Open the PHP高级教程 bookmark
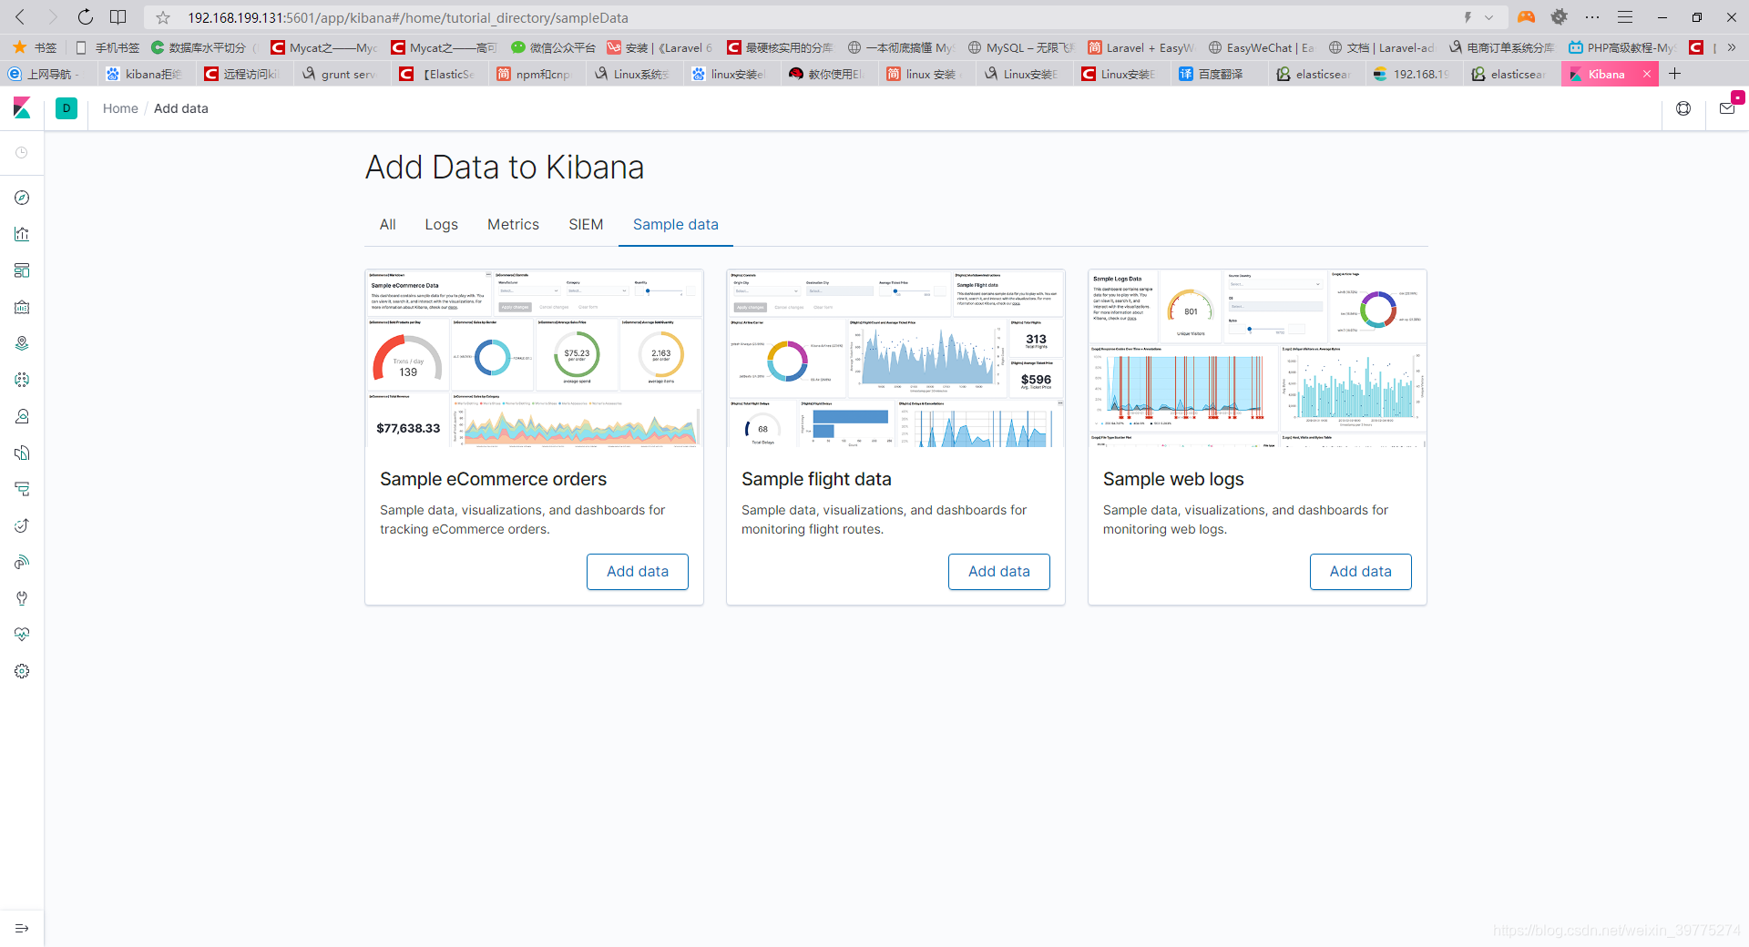 point(1621,47)
